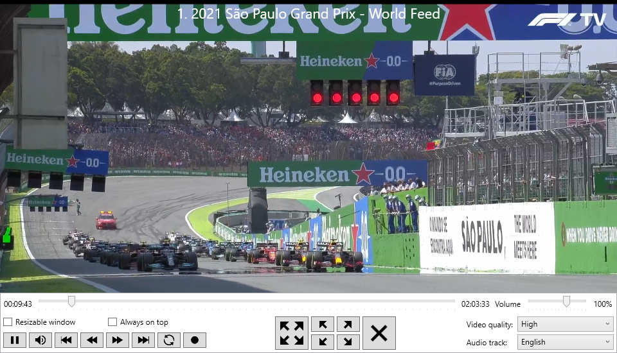
Task: Enable the Always on top checkbox
Action: 112,322
